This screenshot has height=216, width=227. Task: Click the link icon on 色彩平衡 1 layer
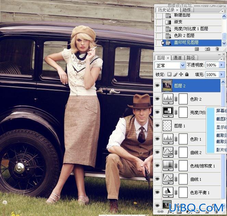[176, 192]
